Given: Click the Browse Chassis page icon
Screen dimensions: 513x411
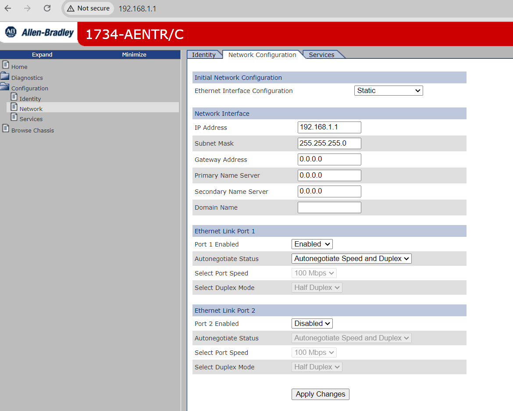Looking at the screenshot, I should [x=6, y=128].
